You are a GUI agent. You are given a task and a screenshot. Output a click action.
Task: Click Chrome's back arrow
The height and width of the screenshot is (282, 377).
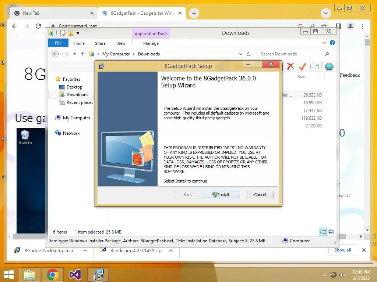tap(15, 26)
